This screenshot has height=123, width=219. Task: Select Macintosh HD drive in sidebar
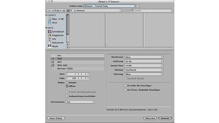(x=56, y=19)
